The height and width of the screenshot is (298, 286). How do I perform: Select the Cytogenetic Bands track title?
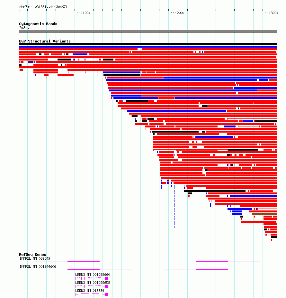pos(38,24)
